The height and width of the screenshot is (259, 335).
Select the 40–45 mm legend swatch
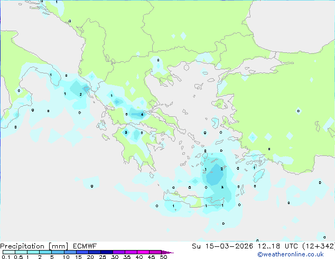pyautogui.click(x=143, y=252)
